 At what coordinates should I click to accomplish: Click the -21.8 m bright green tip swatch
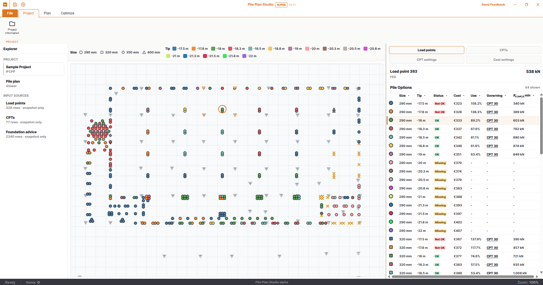point(225,56)
